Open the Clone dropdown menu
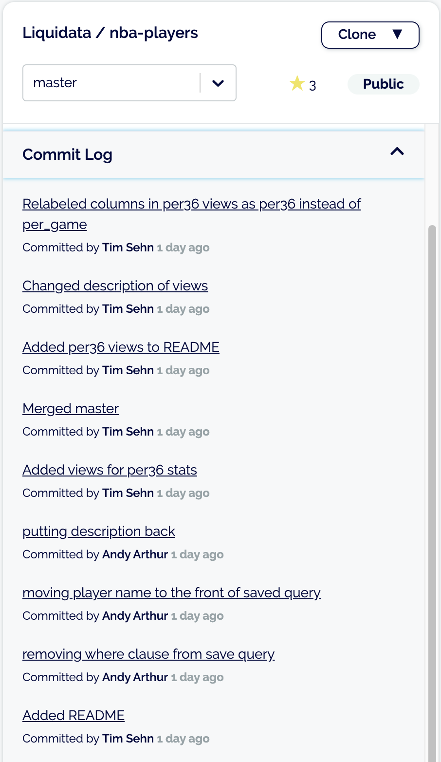 [398, 35]
